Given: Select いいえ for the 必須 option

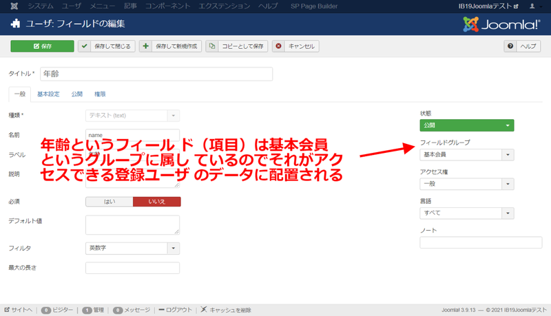Looking at the screenshot, I should point(156,202).
